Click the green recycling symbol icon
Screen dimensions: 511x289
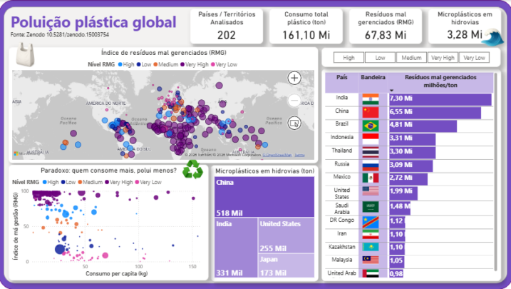click(192, 169)
